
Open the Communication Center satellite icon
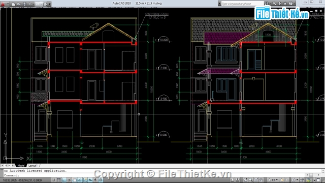point(280,4)
